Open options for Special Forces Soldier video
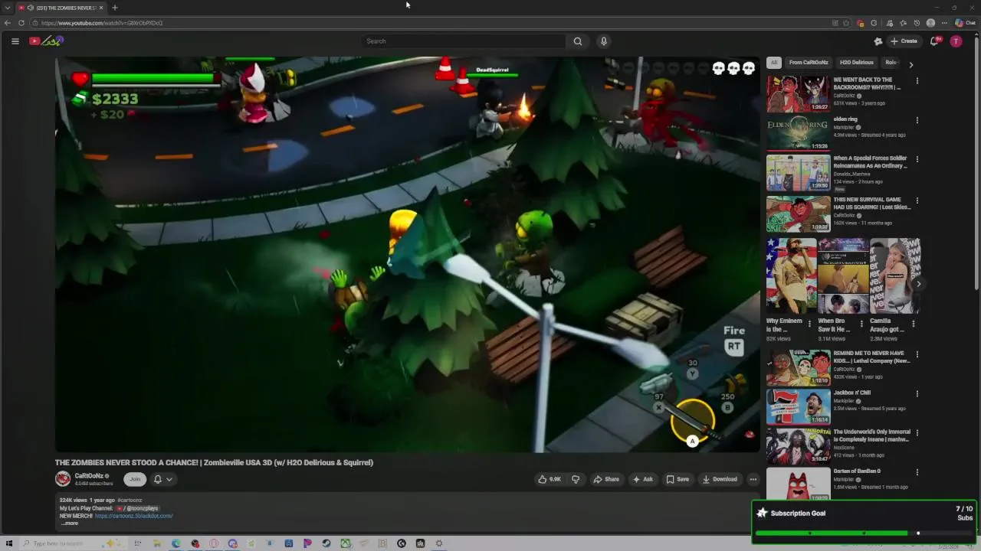The height and width of the screenshot is (551, 981). [917, 160]
